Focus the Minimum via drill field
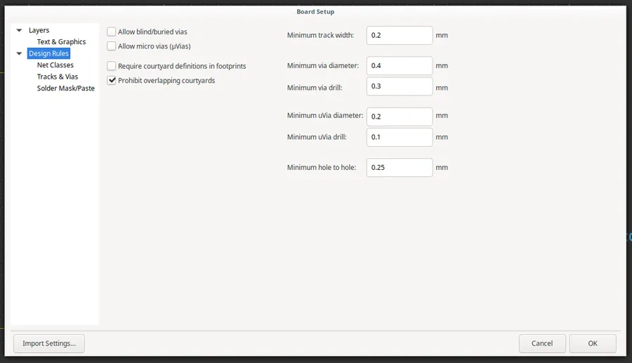 tap(400, 86)
